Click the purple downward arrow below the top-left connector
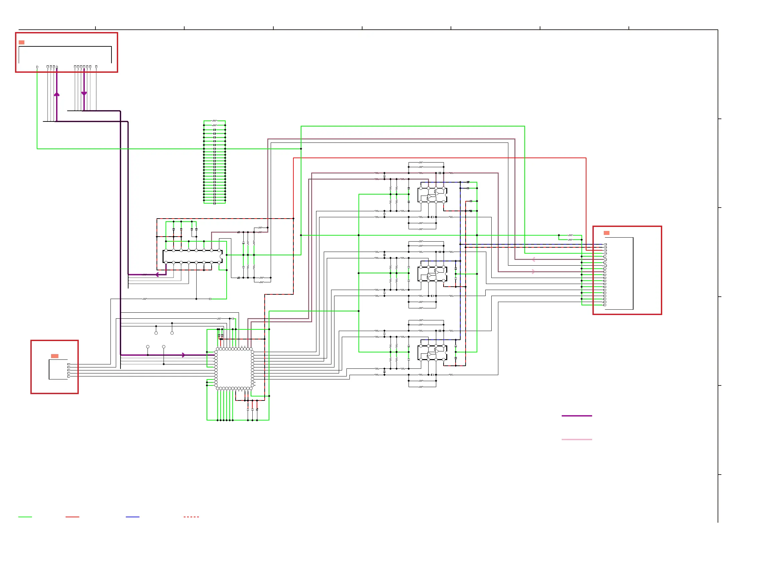 [x=84, y=93]
